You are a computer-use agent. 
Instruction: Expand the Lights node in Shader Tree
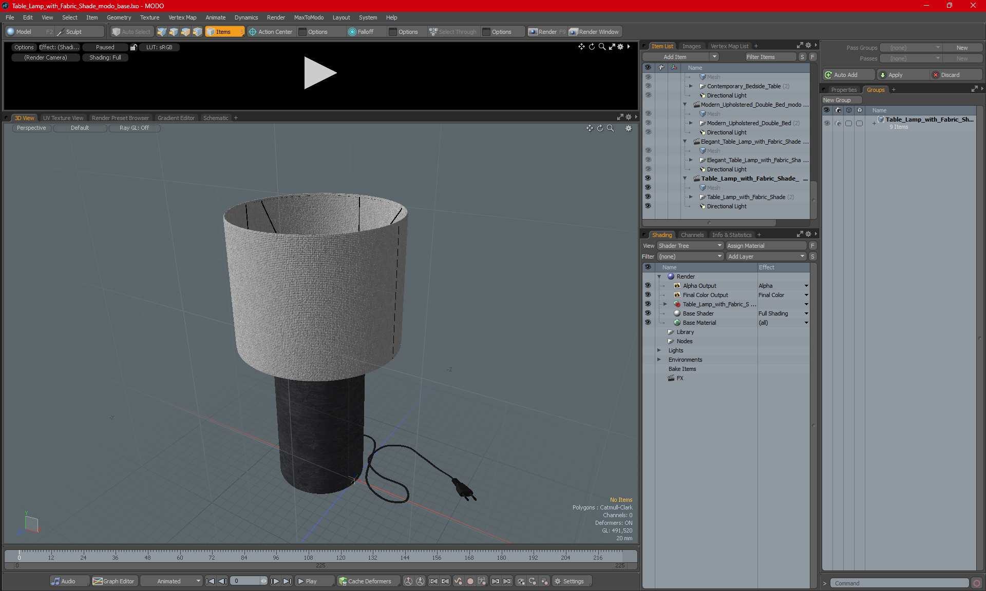coord(659,350)
